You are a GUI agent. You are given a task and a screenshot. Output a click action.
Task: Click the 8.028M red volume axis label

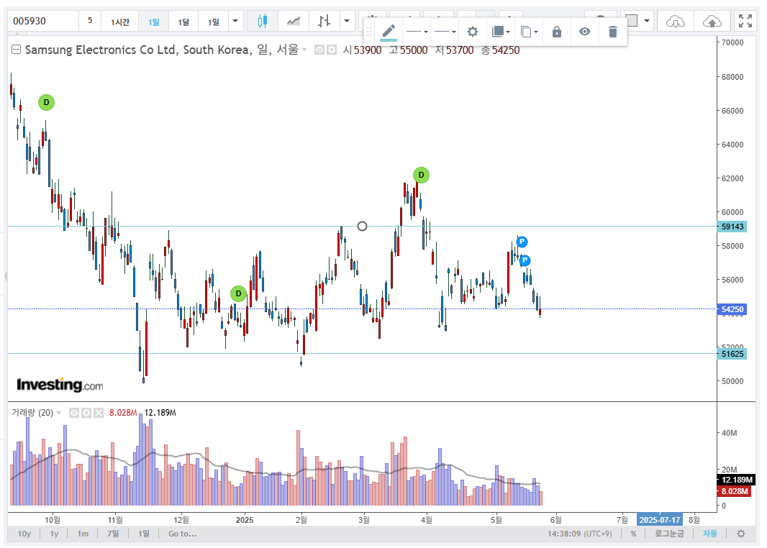click(734, 491)
